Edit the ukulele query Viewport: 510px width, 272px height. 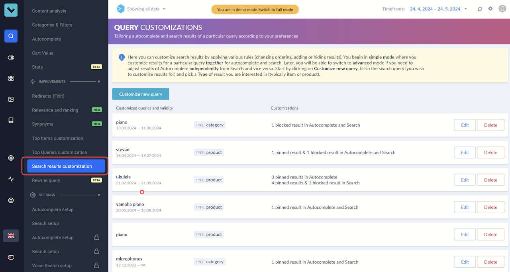465,180
